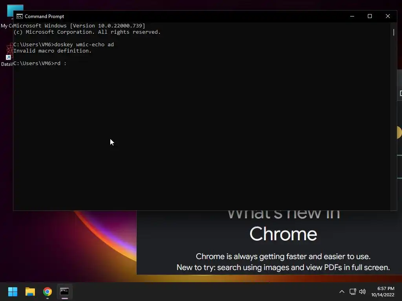Open the volume control tray icon
Image resolution: width=402 pixels, height=301 pixels.
pyautogui.click(x=362, y=292)
